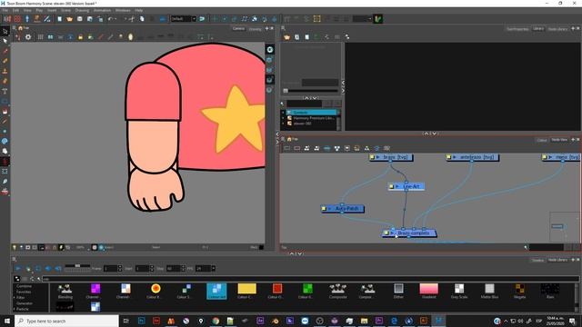The height and width of the screenshot is (327, 582).
Task: Click the FPS input field in playback bar
Action: 203,269
